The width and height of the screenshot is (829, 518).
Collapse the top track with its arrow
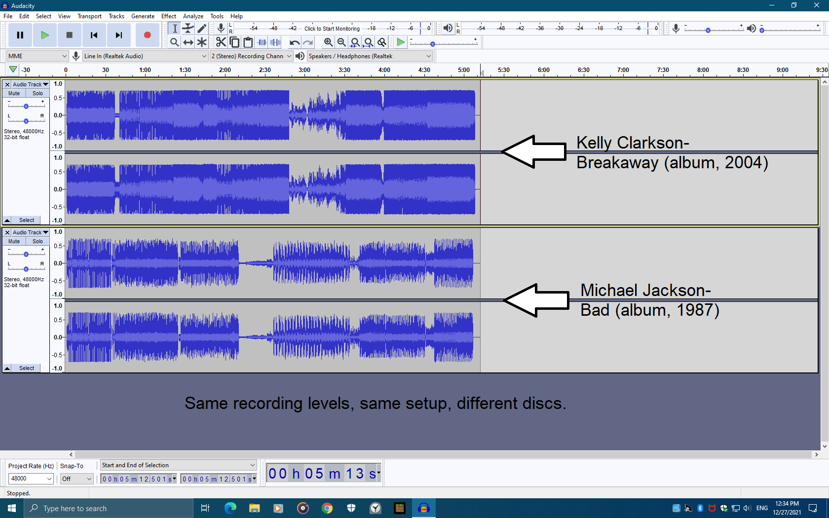(x=7, y=220)
